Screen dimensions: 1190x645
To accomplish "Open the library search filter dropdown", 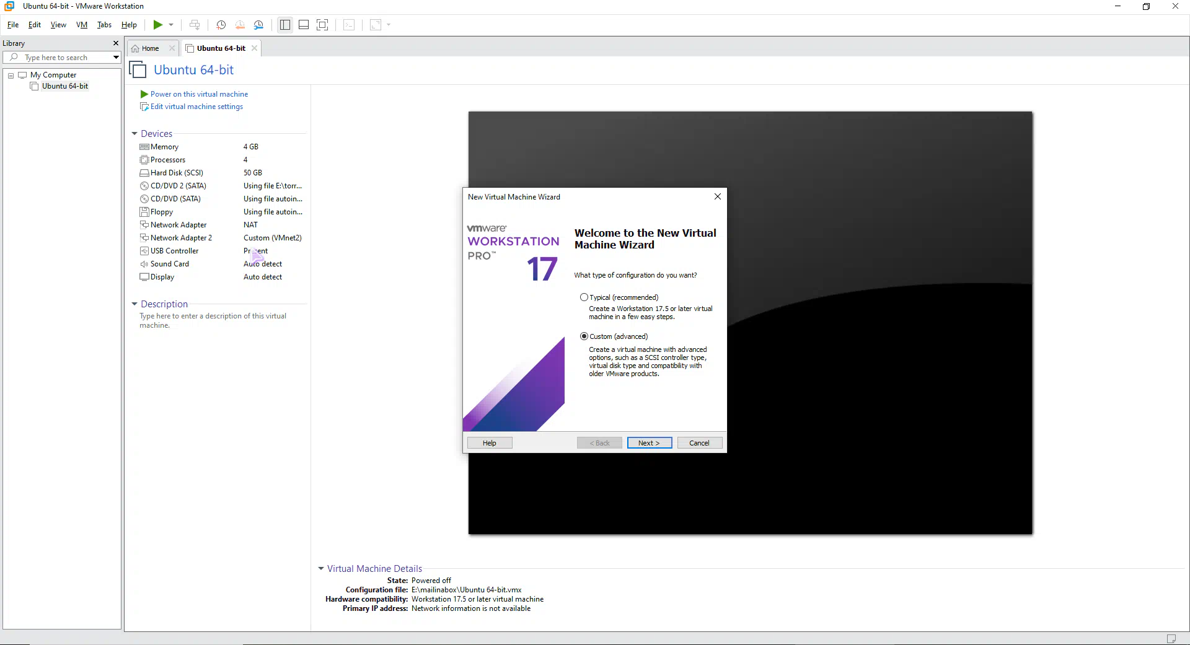I will point(116,58).
